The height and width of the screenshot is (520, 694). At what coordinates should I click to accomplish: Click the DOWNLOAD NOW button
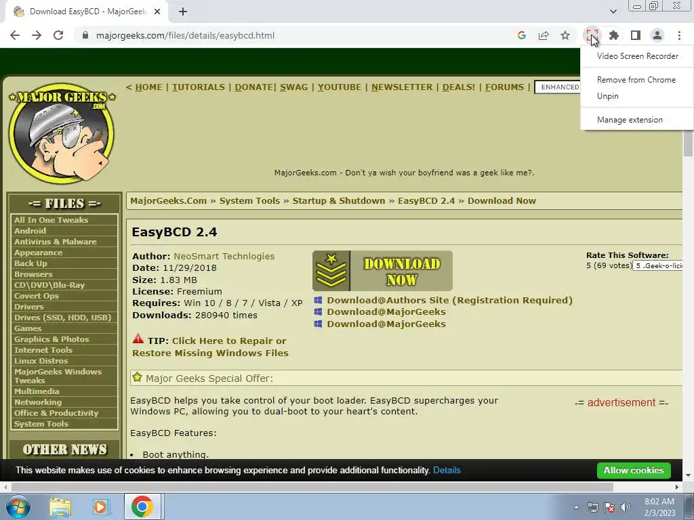[382, 271]
